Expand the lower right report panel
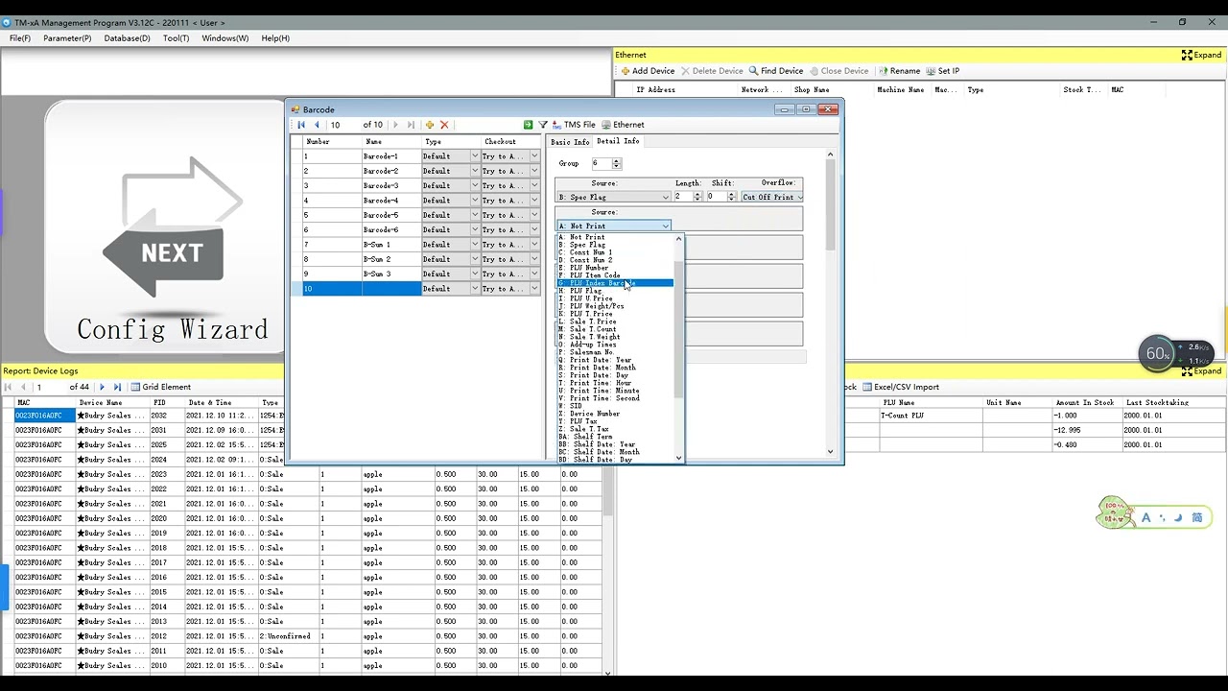 pyautogui.click(x=1201, y=370)
